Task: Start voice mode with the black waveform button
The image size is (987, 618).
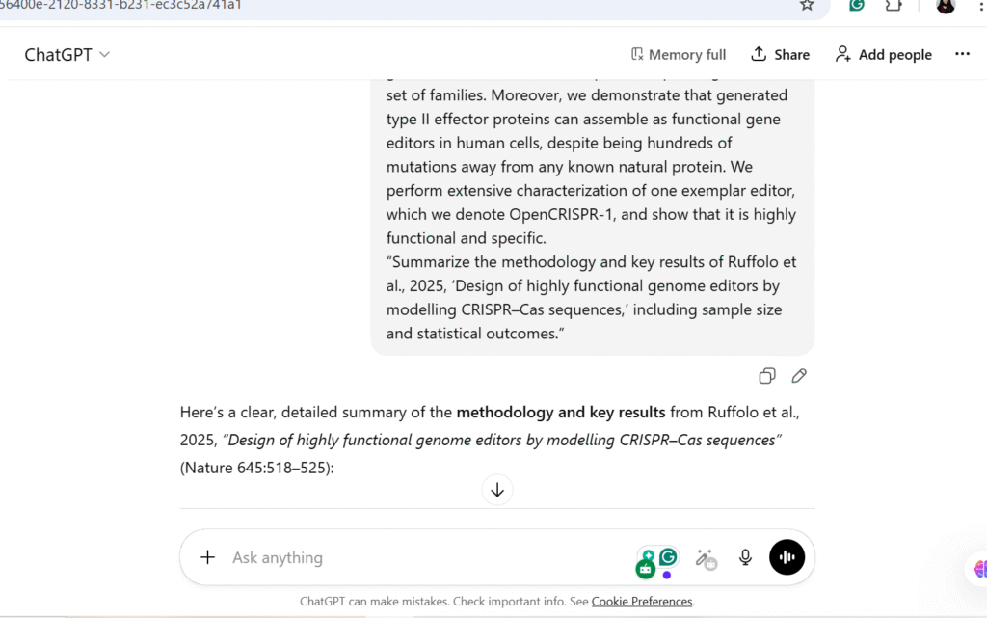Action: pos(787,557)
